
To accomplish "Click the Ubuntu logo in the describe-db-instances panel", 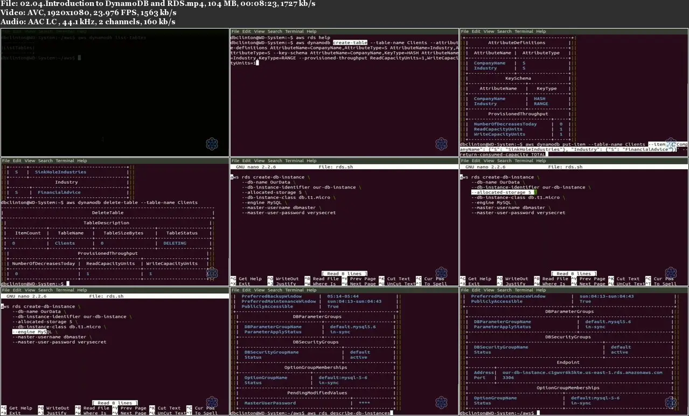I will 441,401.
